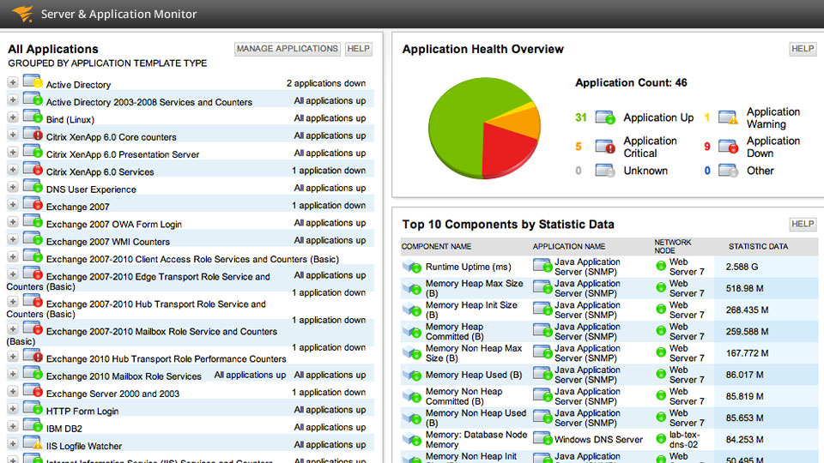The image size is (824, 463).
Task: Open HELP for Top 10 Components panel
Action: point(803,224)
